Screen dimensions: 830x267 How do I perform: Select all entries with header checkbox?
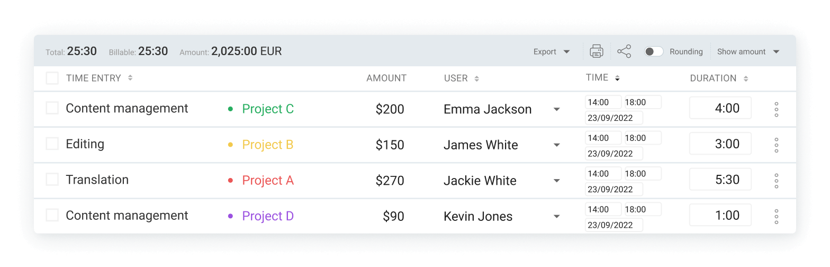pos(52,78)
